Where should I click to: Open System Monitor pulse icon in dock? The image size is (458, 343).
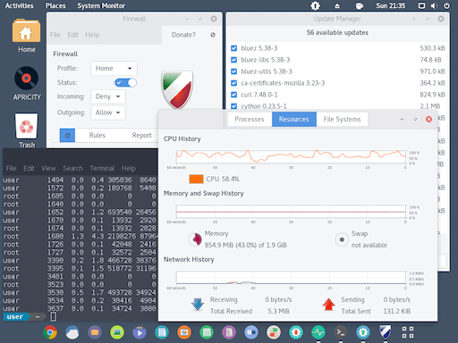tap(318, 332)
